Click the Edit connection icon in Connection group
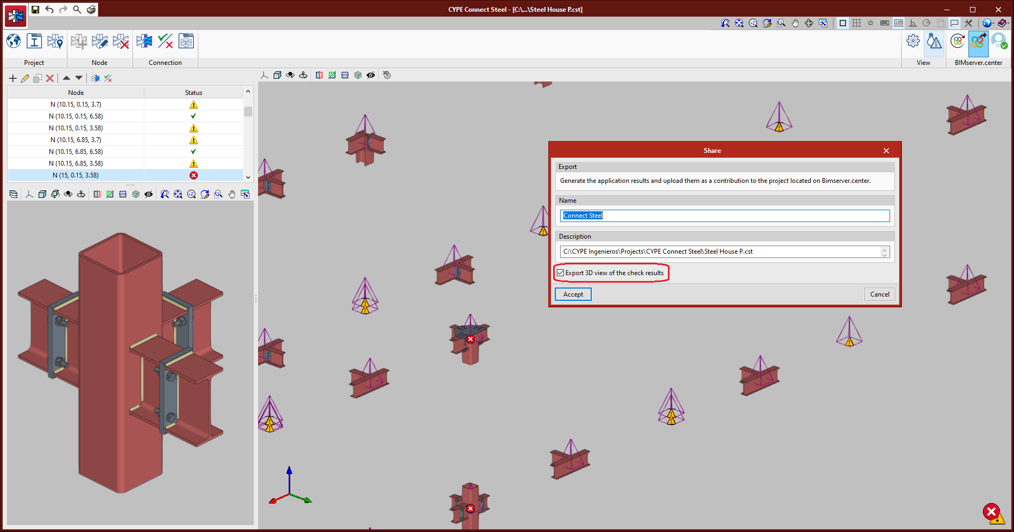1014x532 pixels. coord(144,41)
